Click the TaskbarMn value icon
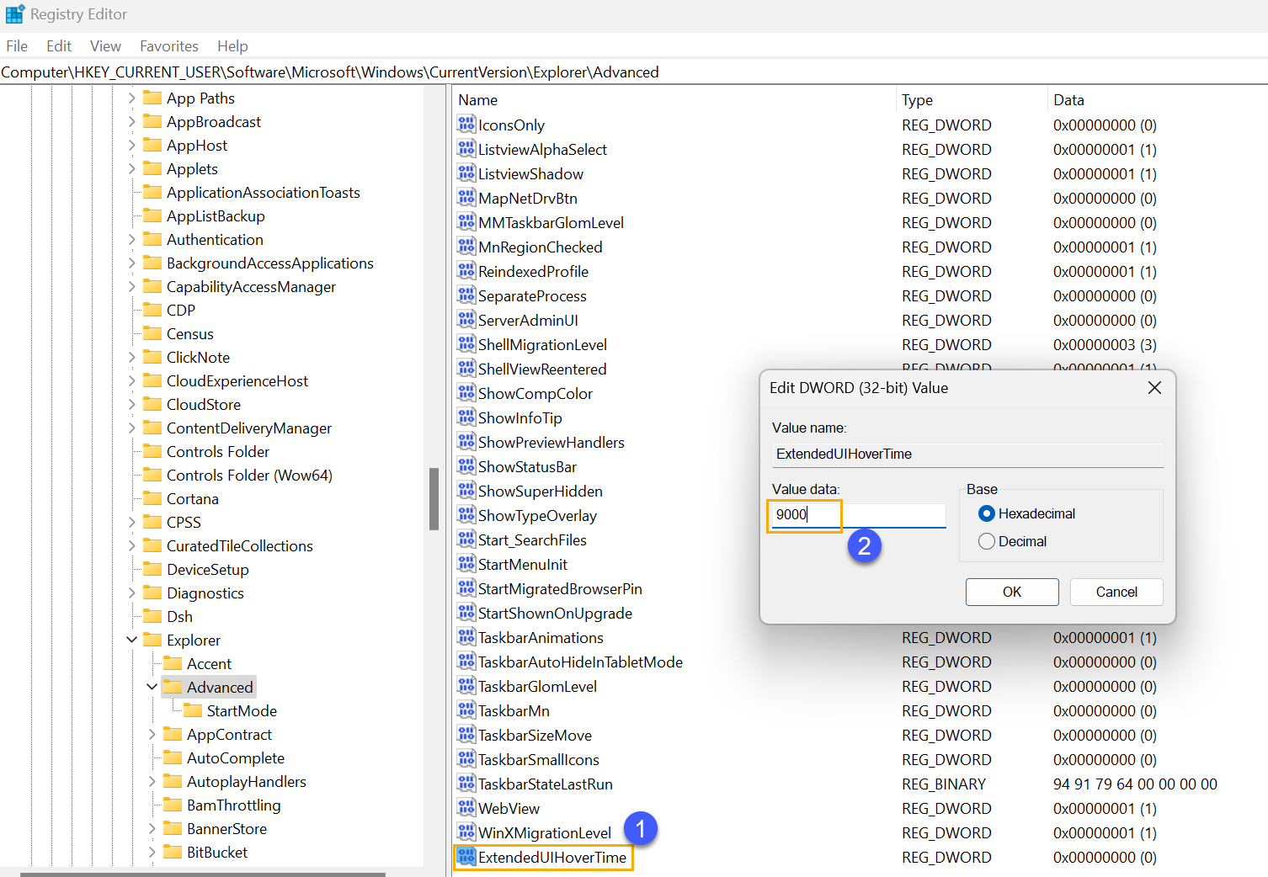The width and height of the screenshot is (1268, 877). [x=466, y=710]
